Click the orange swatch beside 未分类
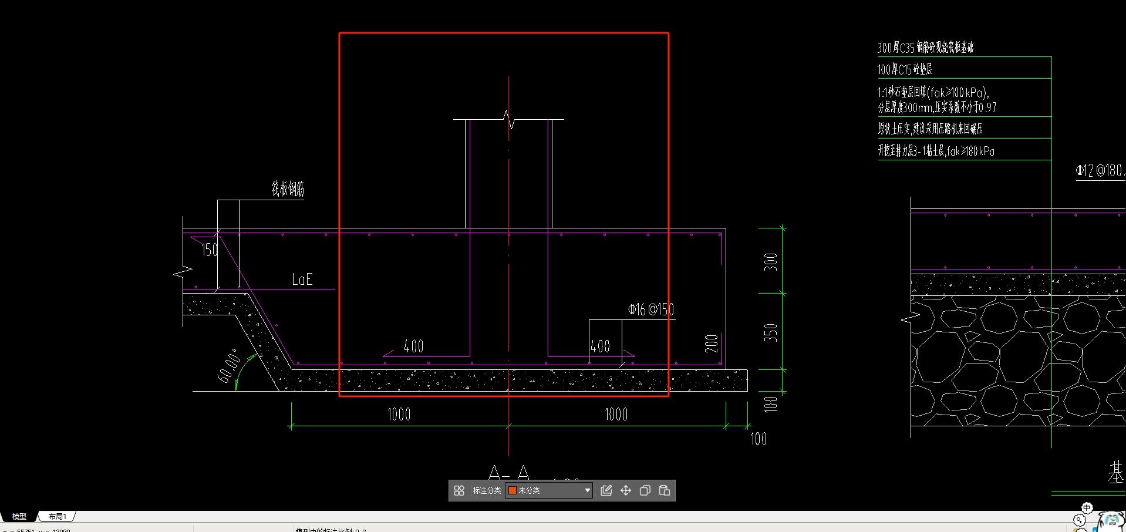This screenshot has height=532, width=1126. [513, 490]
